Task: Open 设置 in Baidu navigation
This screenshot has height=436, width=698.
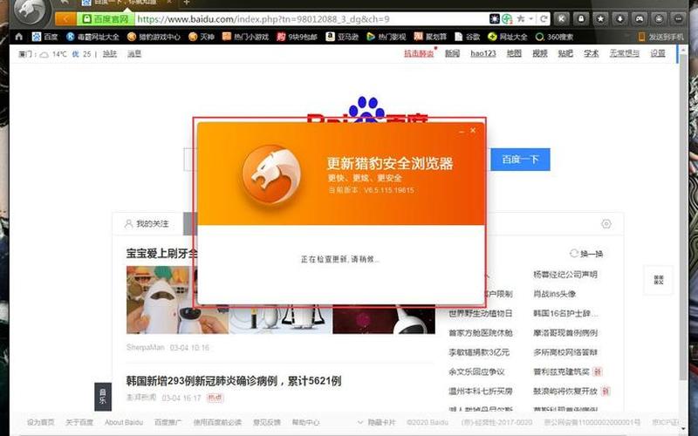Action: (658, 53)
